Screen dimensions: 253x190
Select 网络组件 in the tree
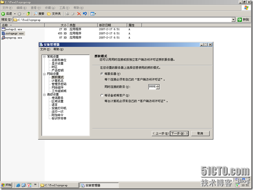pyautogui.click(x=57, y=88)
